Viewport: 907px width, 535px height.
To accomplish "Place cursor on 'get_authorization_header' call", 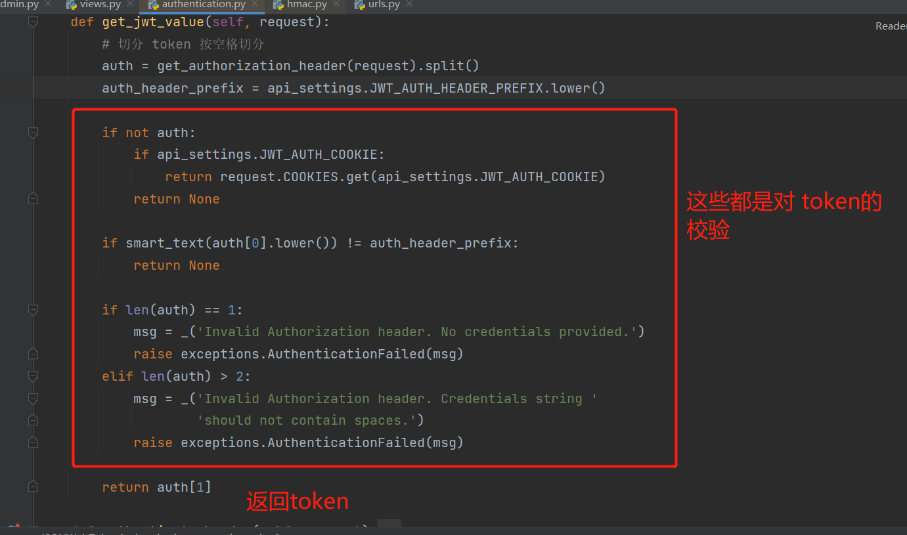I will coord(252,66).
